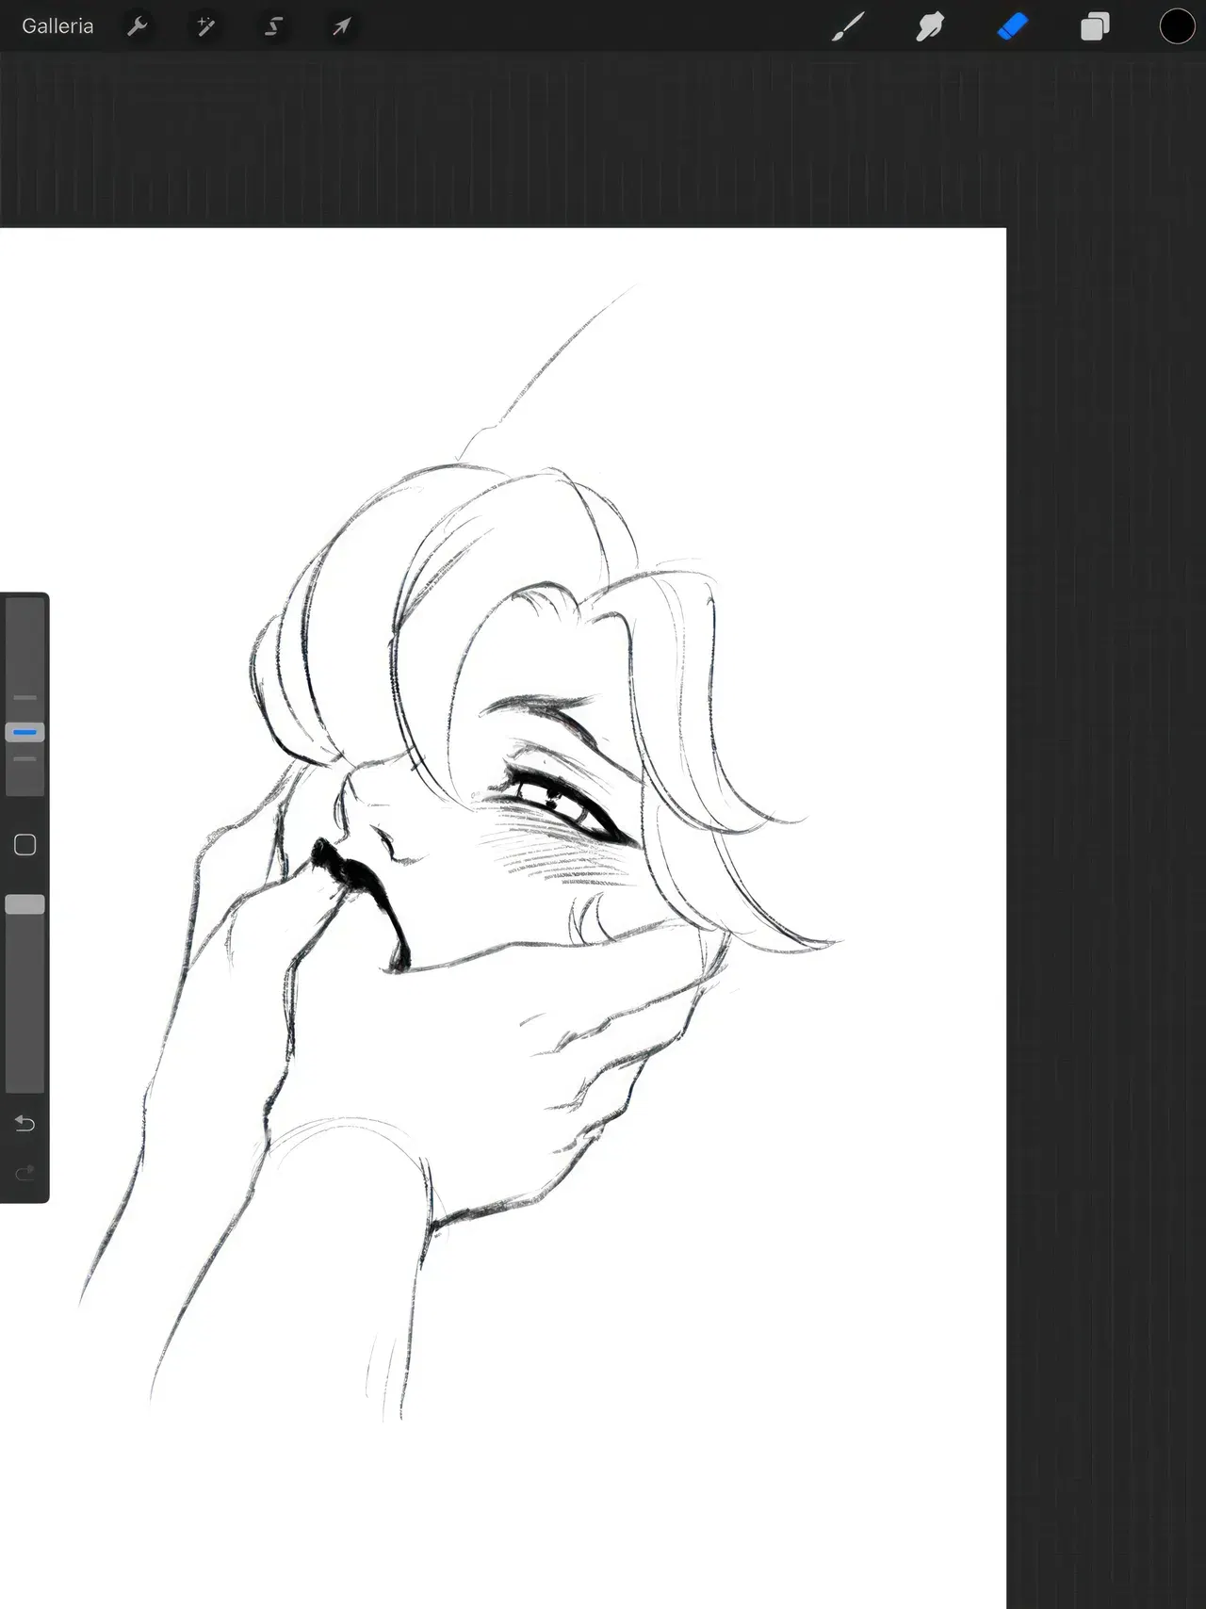Activate the Selection S-shaped tool

coord(273,26)
